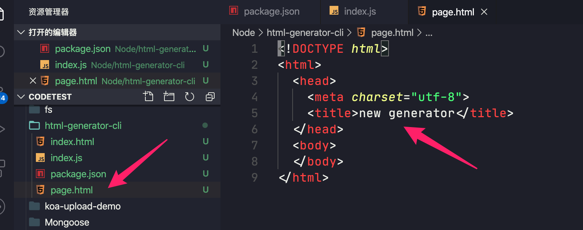
Task: Click the meta charset line of code
Action: click(x=388, y=97)
